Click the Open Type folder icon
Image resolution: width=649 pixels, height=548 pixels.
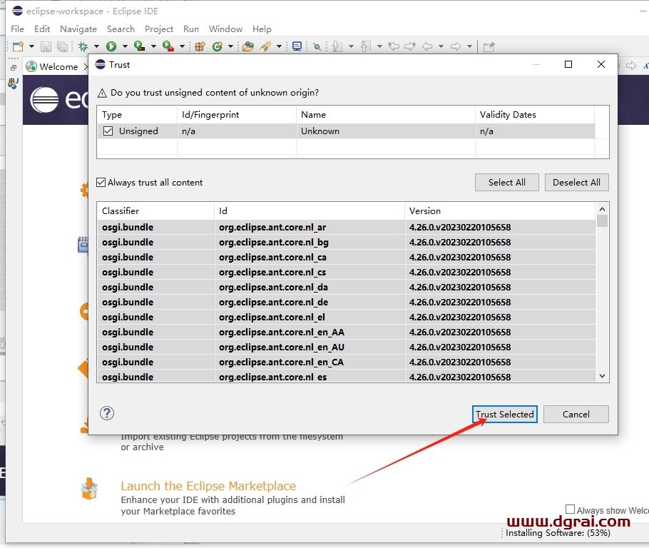(248, 46)
